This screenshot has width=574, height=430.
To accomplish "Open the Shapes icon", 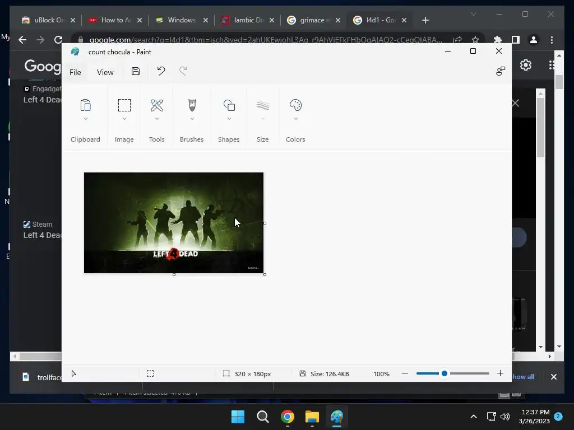I will 229,105.
